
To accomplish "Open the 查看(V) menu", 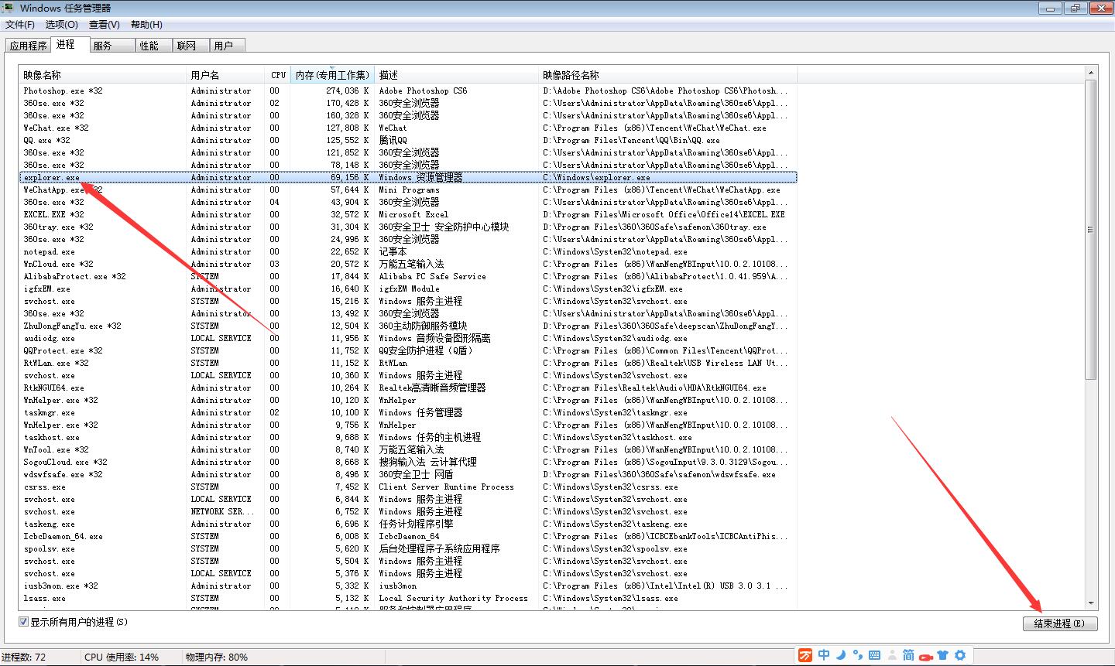I will pyautogui.click(x=105, y=25).
